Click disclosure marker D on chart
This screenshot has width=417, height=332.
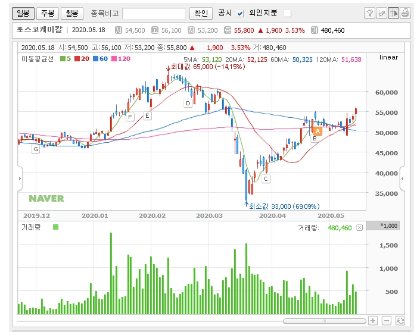(x=188, y=104)
